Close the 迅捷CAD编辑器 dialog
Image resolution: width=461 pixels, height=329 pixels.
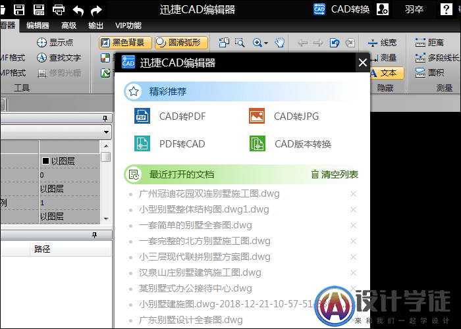click(363, 63)
